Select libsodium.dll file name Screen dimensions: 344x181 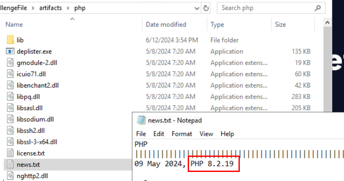pos(35,119)
